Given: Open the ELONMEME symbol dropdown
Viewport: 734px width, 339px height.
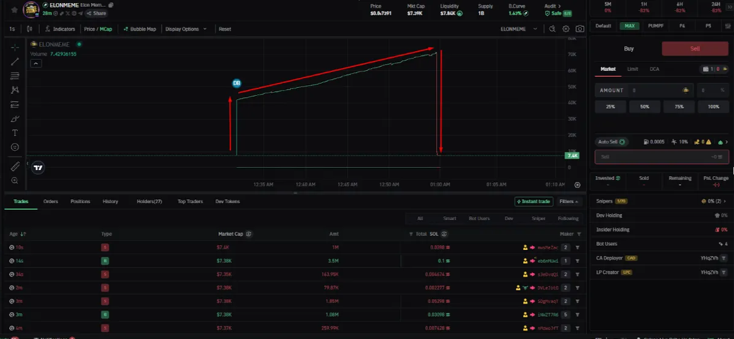Looking at the screenshot, I should [519, 29].
